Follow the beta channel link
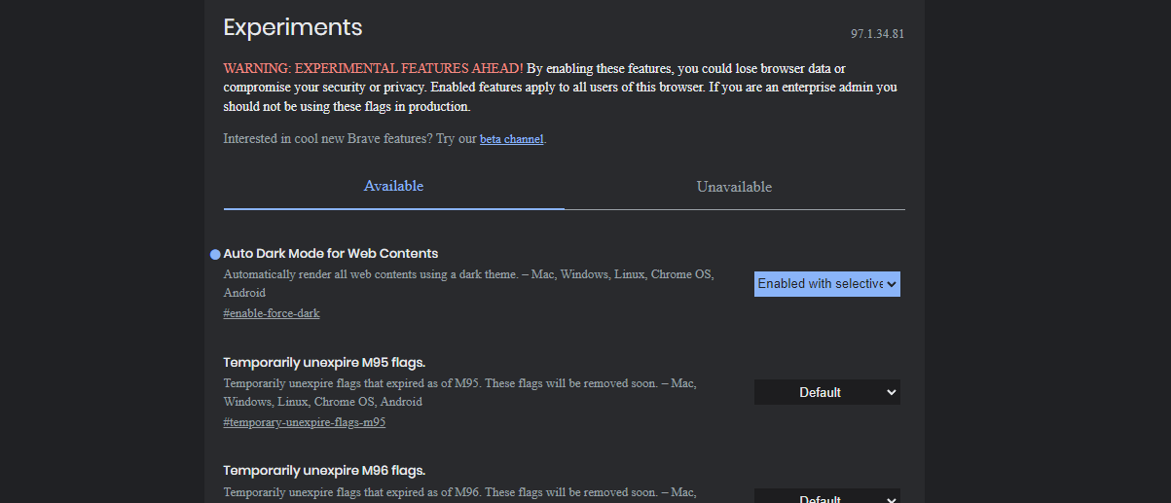 511,139
